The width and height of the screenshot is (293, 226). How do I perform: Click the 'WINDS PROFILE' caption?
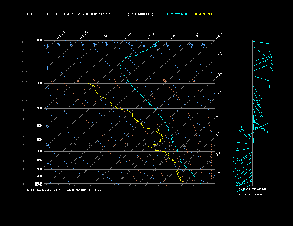point(253,189)
